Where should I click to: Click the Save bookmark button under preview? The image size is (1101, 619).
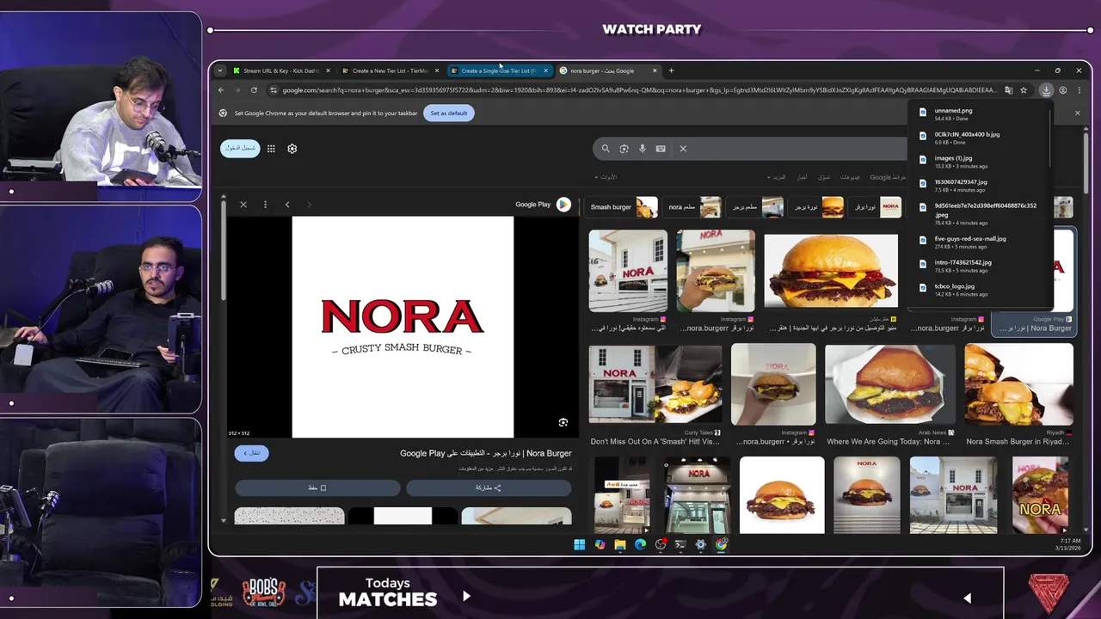click(317, 487)
